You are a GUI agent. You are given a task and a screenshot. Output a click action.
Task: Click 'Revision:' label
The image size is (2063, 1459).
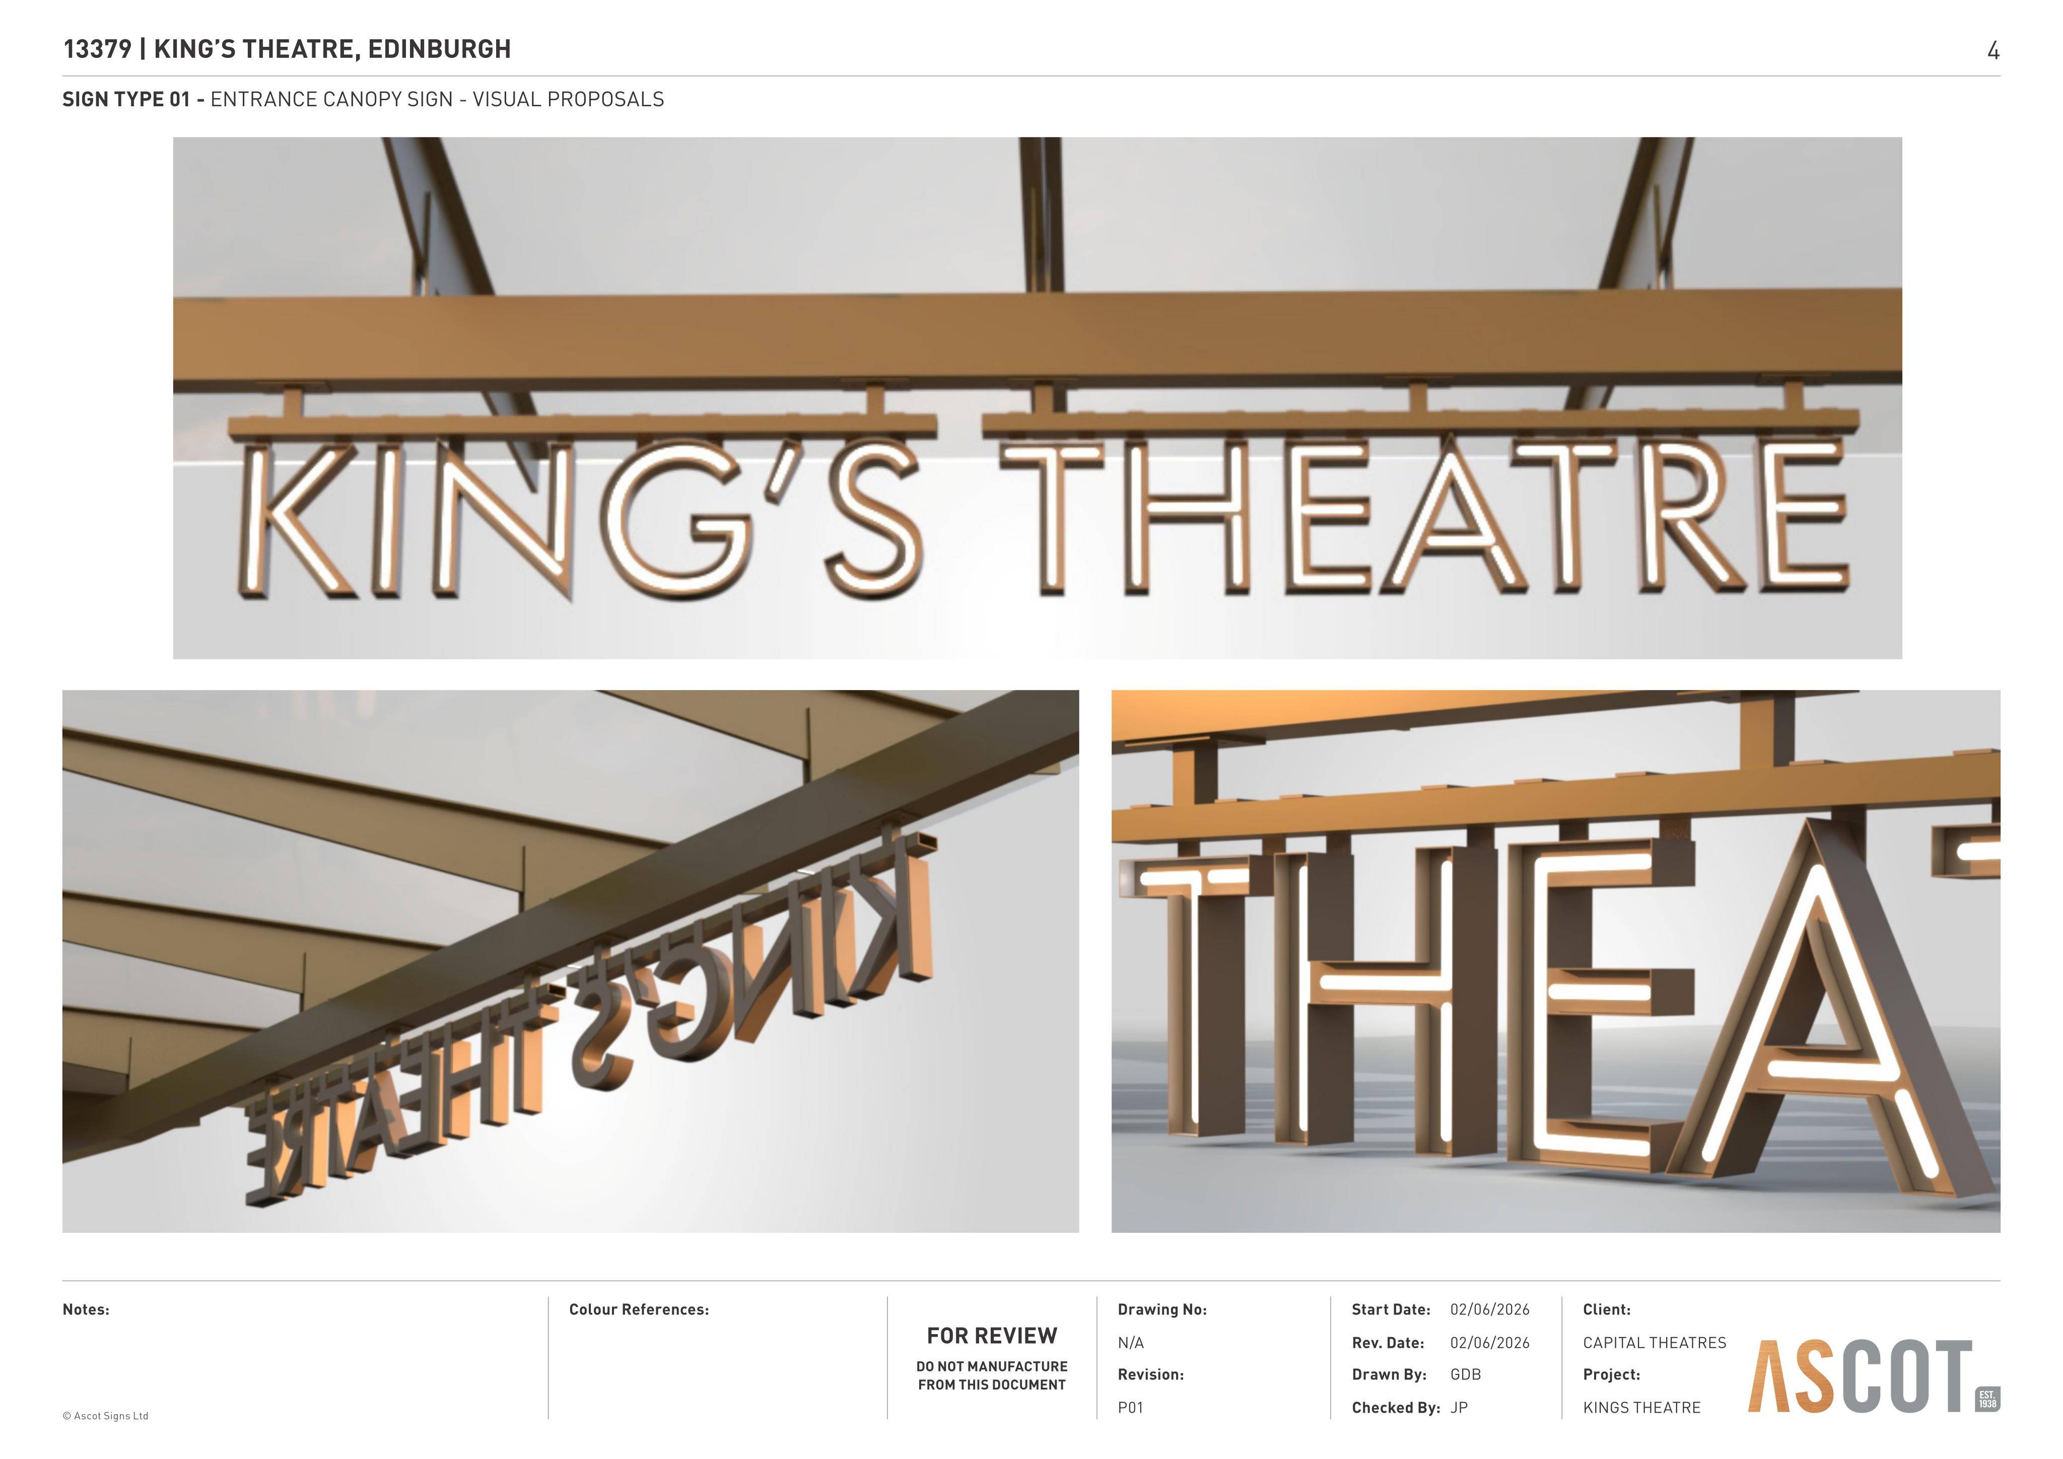[1151, 1374]
